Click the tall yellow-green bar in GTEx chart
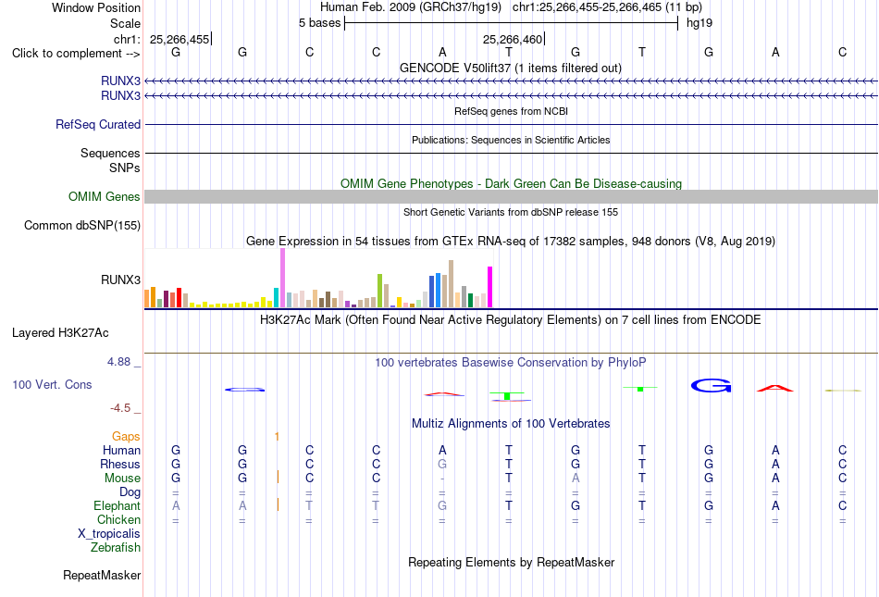The image size is (879, 597). 380,291
